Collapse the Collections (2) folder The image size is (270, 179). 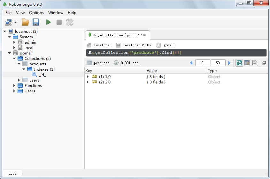[x=14, y=59]
